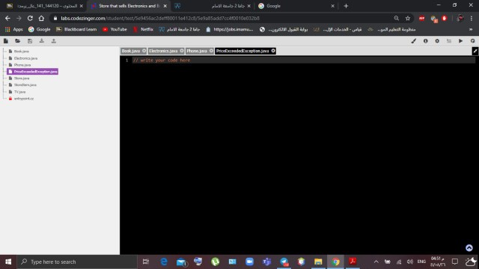479x269 pixels.
Task: Click the Windows taskbar search box
Action: point(77,262)
